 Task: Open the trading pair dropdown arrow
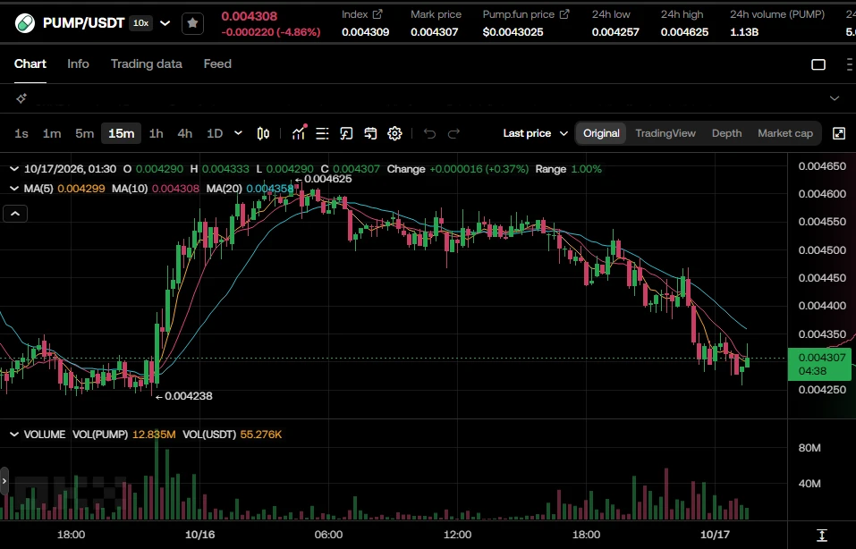click(x=165, y=23)
